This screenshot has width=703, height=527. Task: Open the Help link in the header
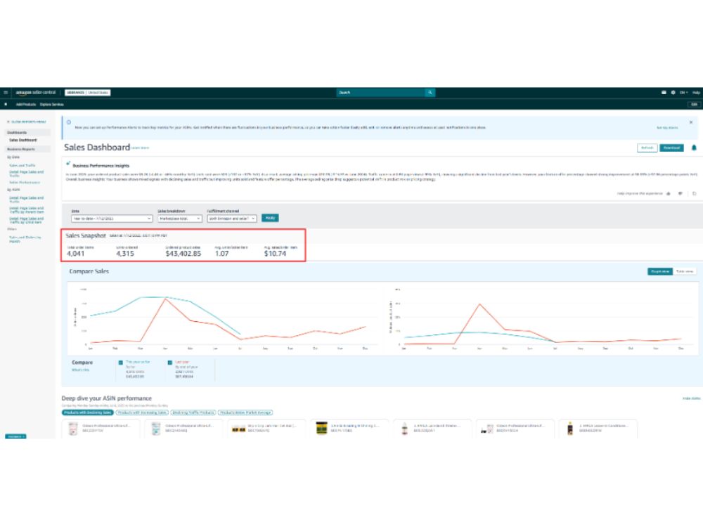696,93
